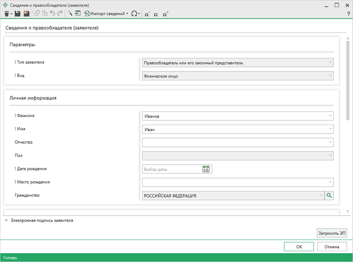The height and width of the screenshot is (262, 353).
Task: Maximize the window
Action: coord(337,5)
